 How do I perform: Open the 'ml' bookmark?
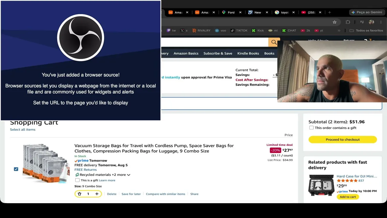click(x=273, y=31)
